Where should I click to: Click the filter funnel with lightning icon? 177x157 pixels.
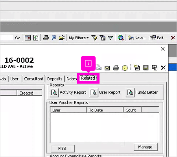(x=94, y=38)
